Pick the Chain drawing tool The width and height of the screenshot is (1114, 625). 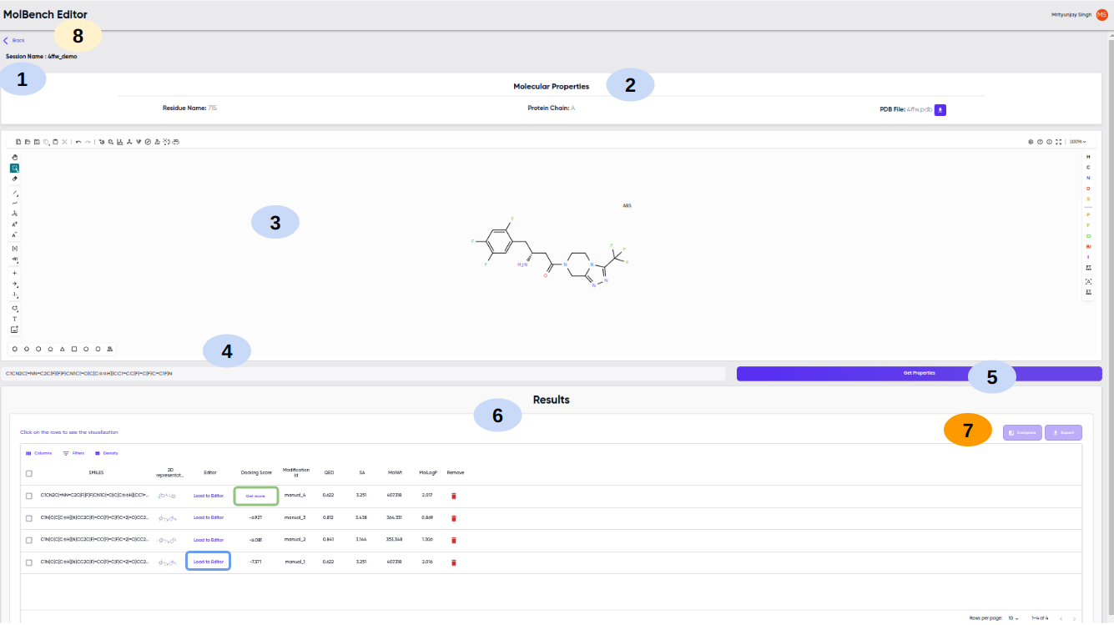14,203
